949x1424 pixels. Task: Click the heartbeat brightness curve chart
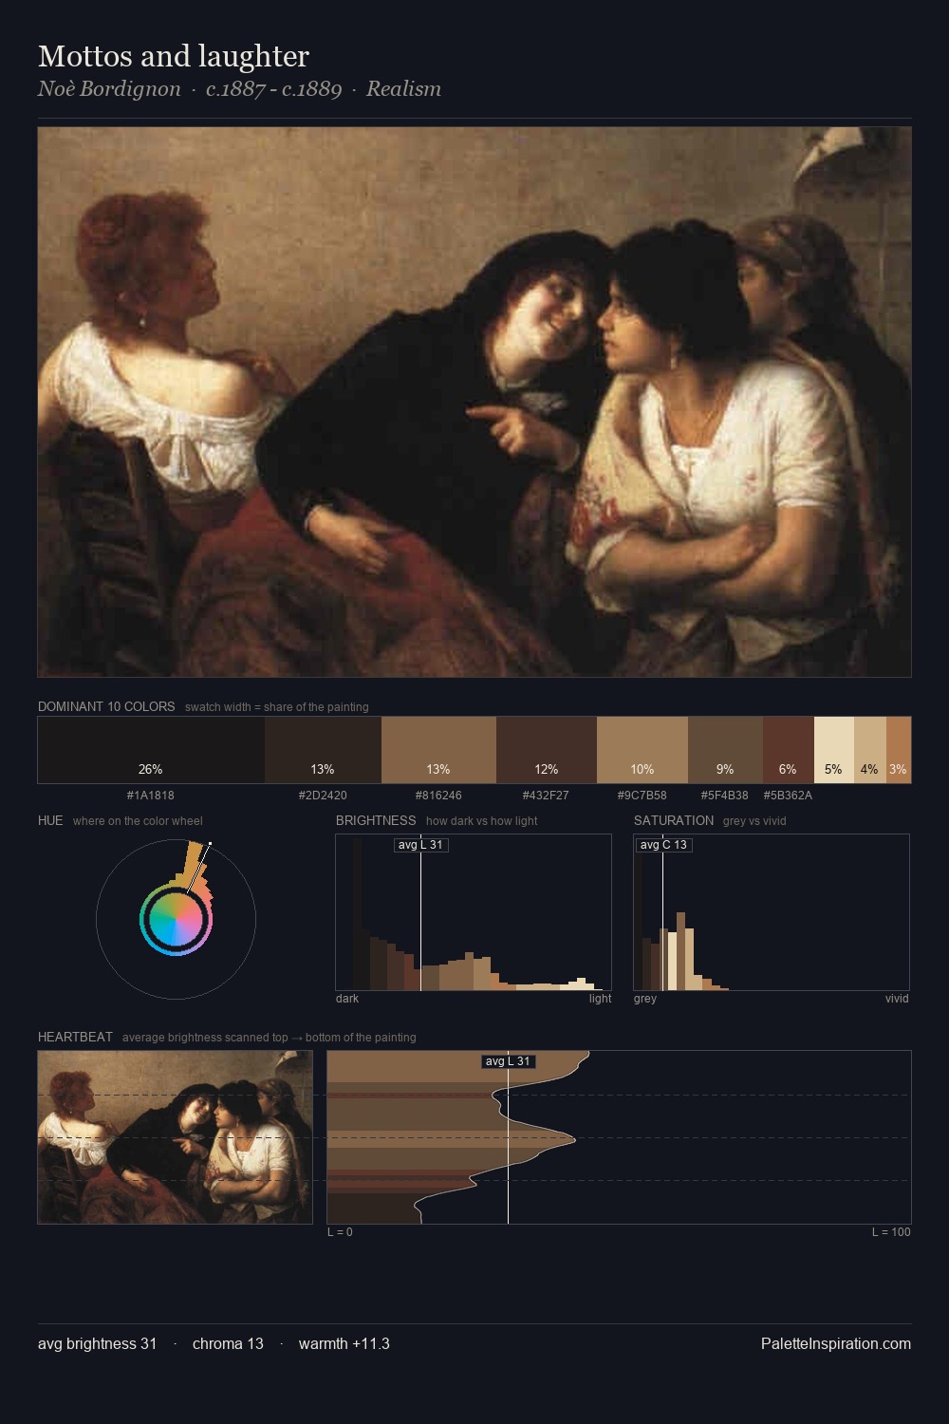pos(619,1137)
